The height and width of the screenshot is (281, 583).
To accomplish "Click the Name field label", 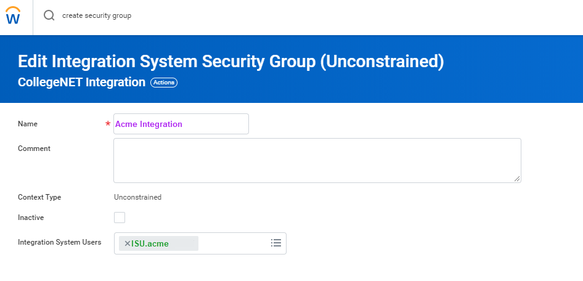I will 28,124.
